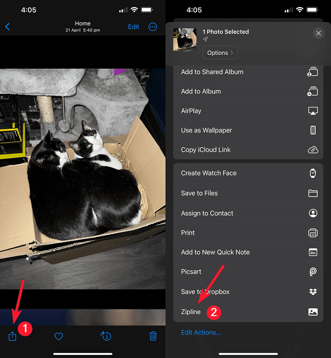Tap the Print printer icon
331x358 pixels.
point(313,233)
